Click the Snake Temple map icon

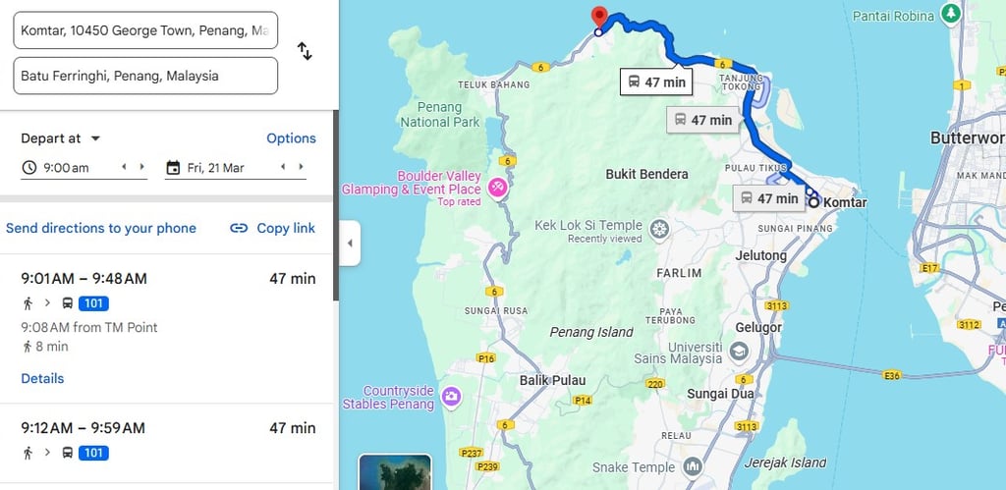692,466
